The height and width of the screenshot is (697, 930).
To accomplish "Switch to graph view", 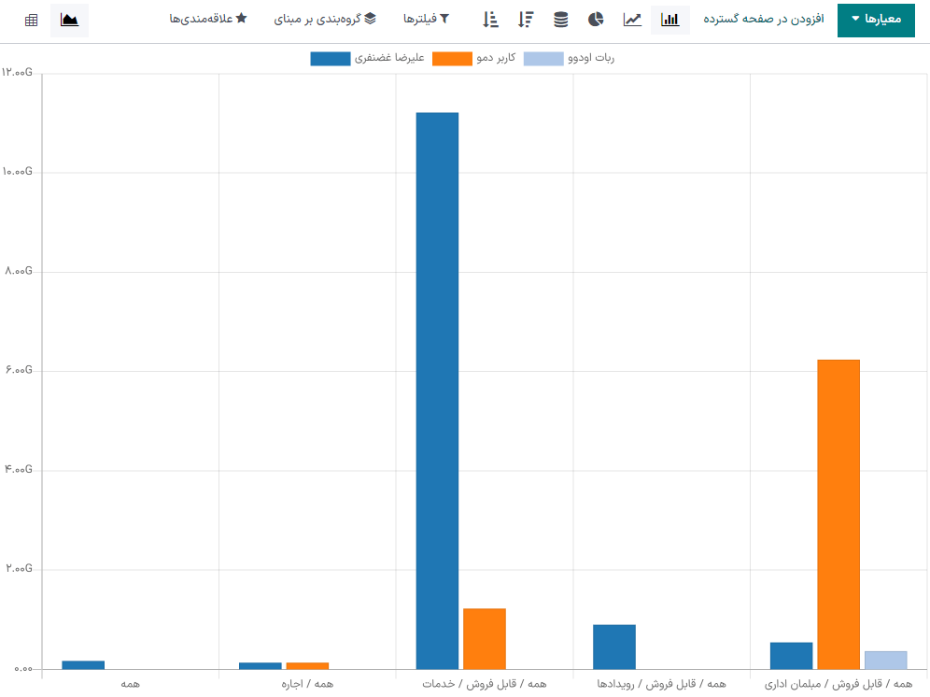I will tap(69, 20).
